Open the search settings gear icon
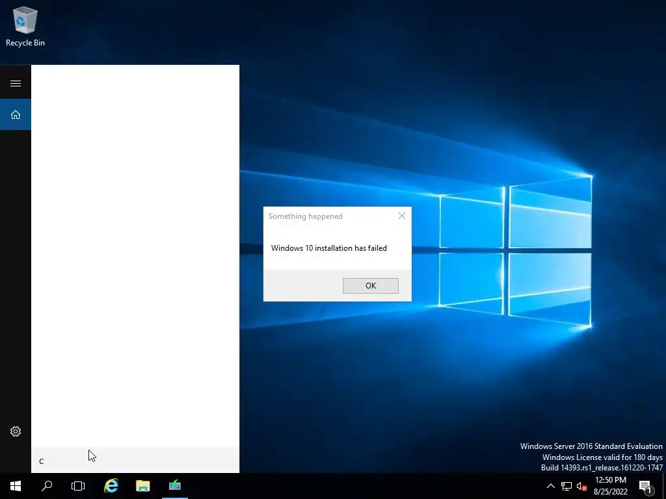Screen dimensions: 666x499 [x=16, y=431]
